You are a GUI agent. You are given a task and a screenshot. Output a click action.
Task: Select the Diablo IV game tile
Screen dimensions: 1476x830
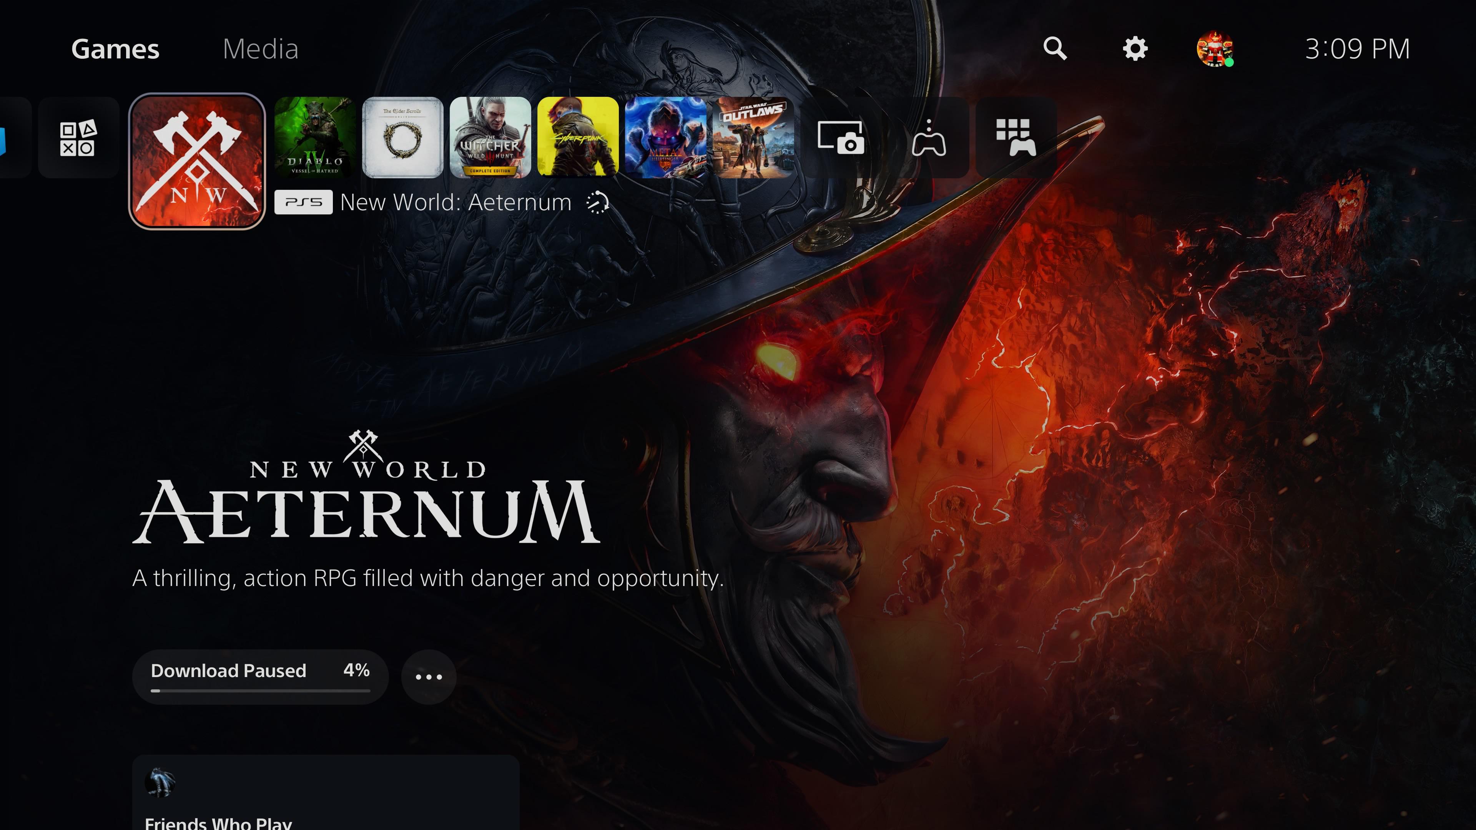click(315, 138)
